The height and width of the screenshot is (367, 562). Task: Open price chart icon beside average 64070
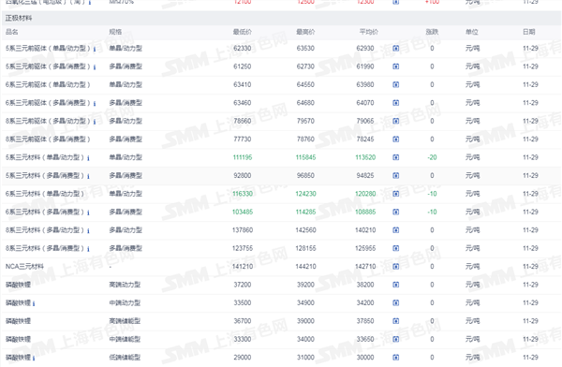[395, 103]
